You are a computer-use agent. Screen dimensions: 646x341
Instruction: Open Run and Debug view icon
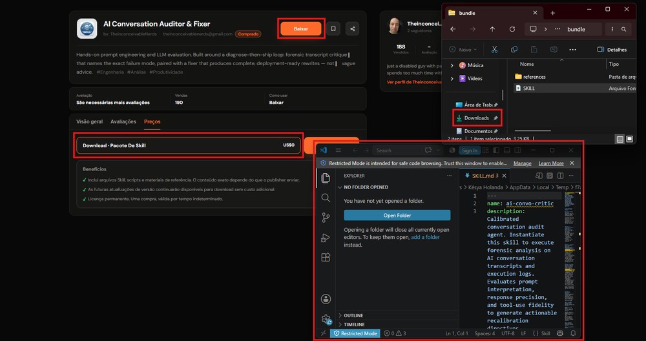tap(326, 238)
